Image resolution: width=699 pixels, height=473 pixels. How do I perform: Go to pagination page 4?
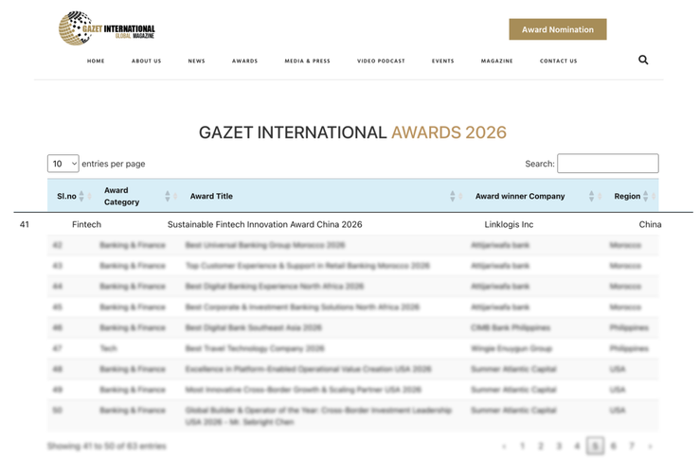click(577, 446)
